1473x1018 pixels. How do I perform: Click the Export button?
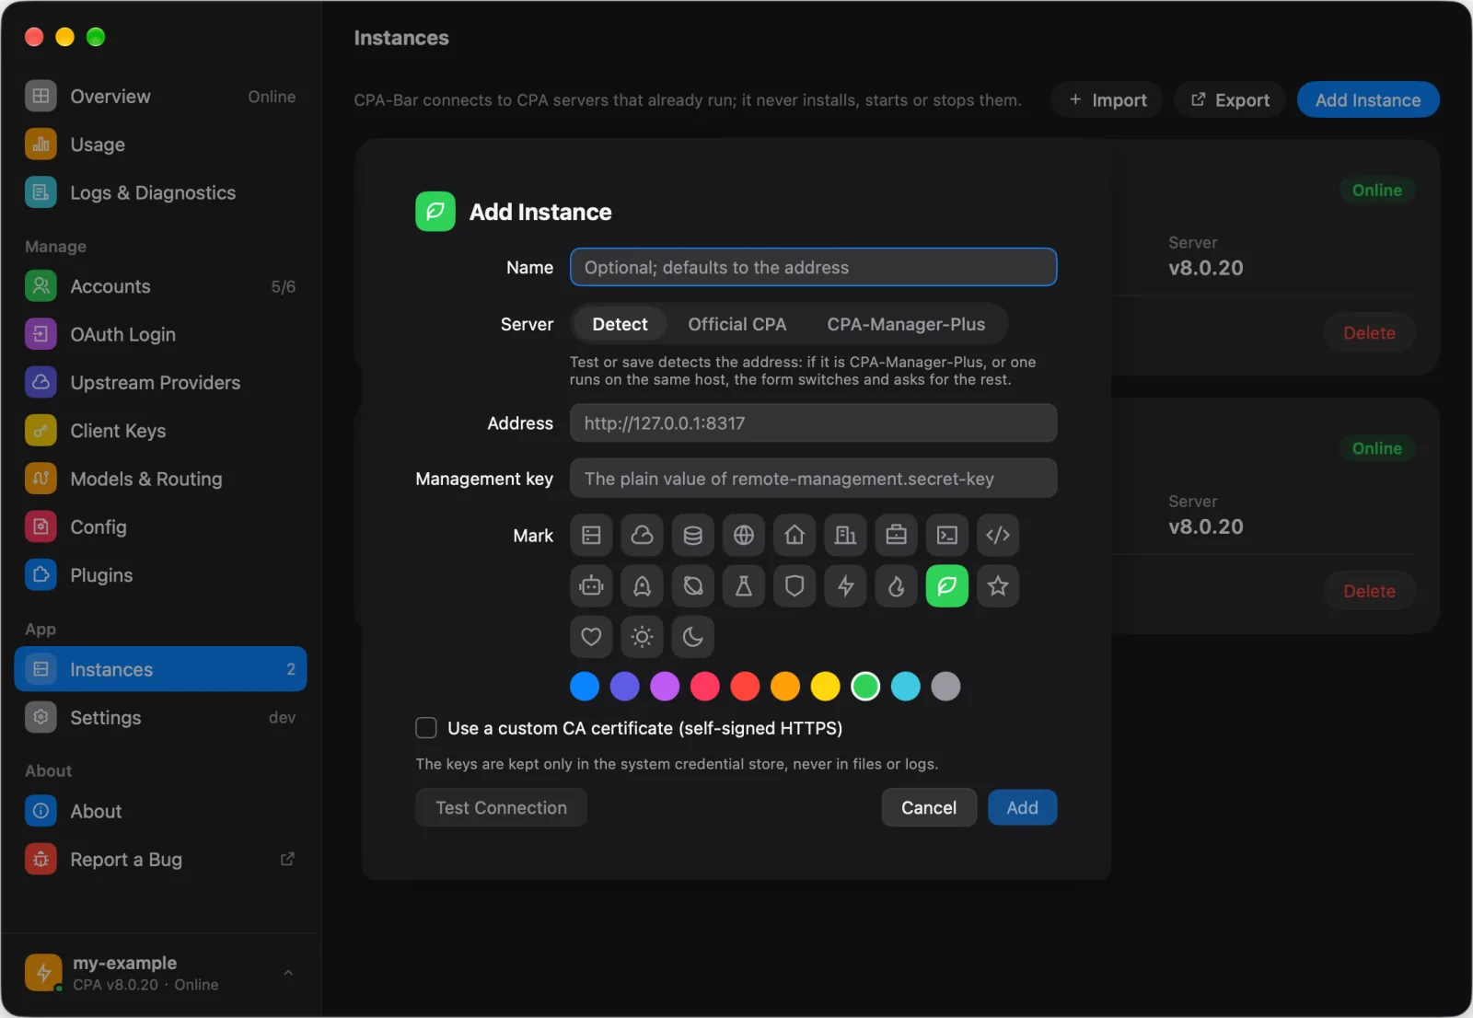coord(1230,99)
